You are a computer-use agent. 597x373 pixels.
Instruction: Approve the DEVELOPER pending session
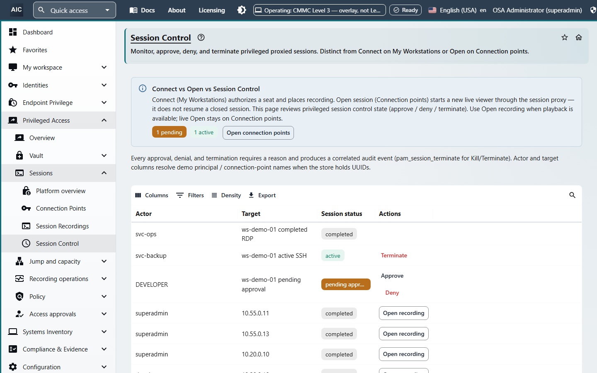[x=392, y=276]
